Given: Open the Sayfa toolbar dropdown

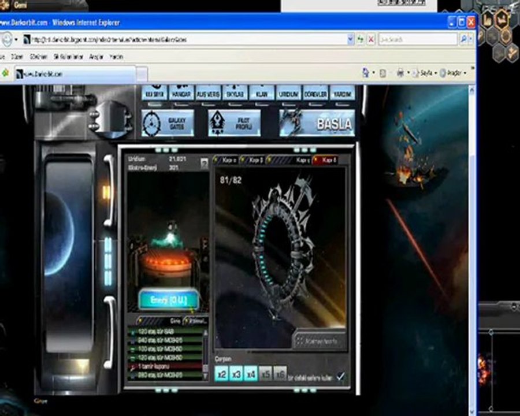Looking at the screenshot, I should coord(424,73).
